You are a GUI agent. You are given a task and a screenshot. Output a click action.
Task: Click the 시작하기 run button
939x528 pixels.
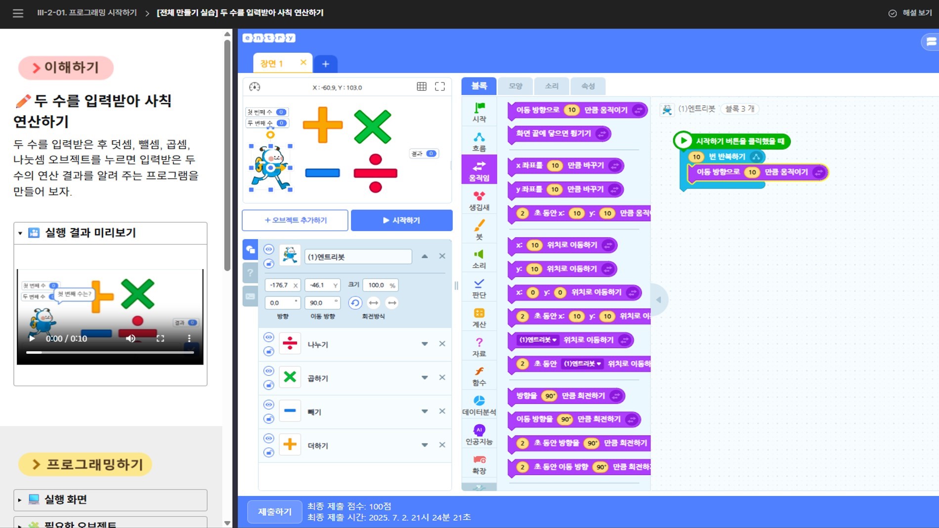(402, 220)
